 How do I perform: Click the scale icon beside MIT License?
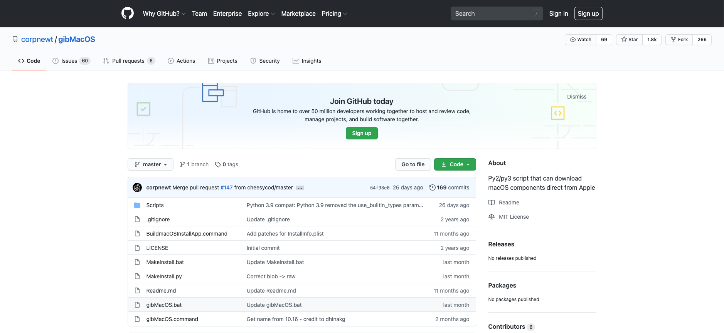[492, 217]
